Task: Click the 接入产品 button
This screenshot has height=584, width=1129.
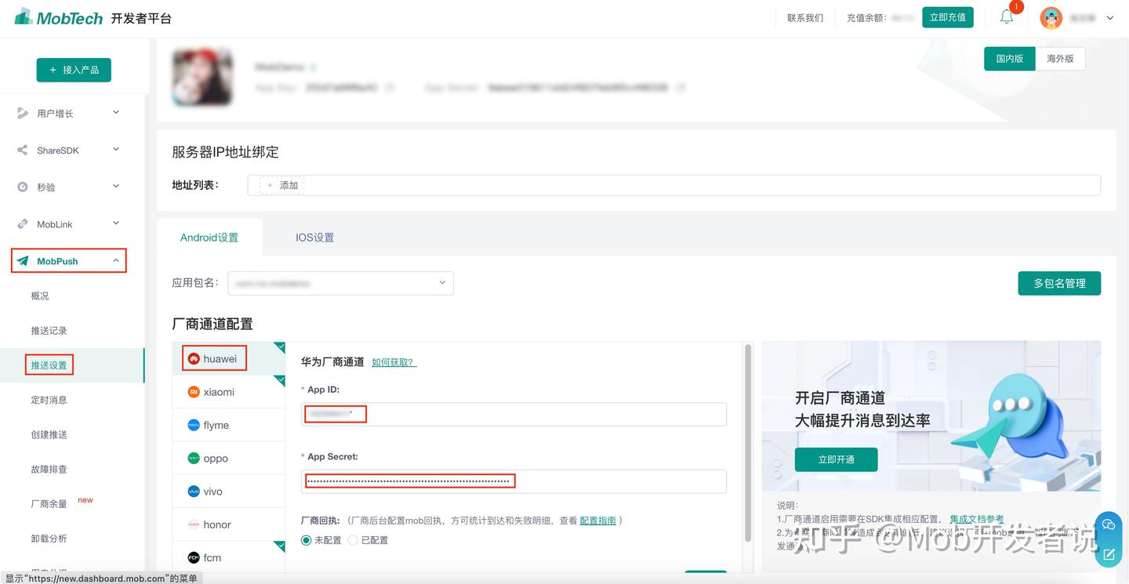Action: (x=74, y=70)
